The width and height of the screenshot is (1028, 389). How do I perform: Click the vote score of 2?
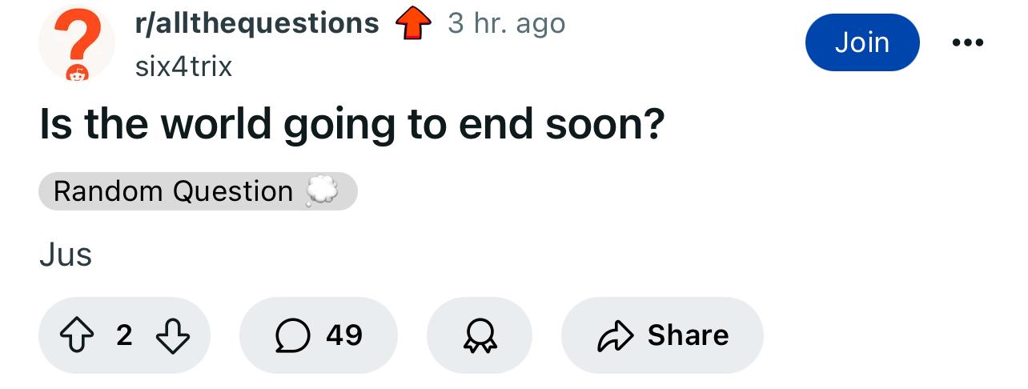(x=124, y=335)
